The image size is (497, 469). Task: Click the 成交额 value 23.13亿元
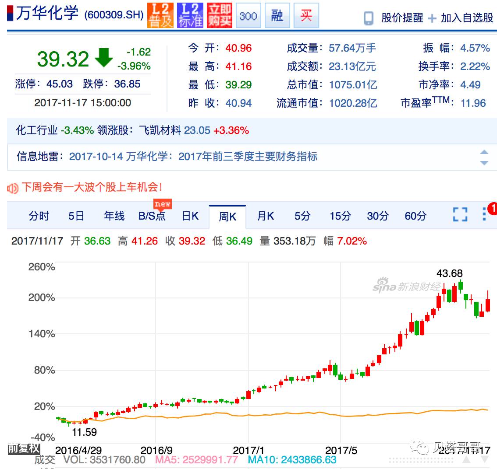(352, 66)
